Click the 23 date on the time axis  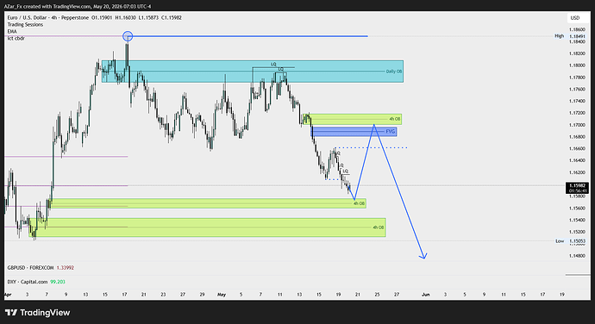pos(163,295)
